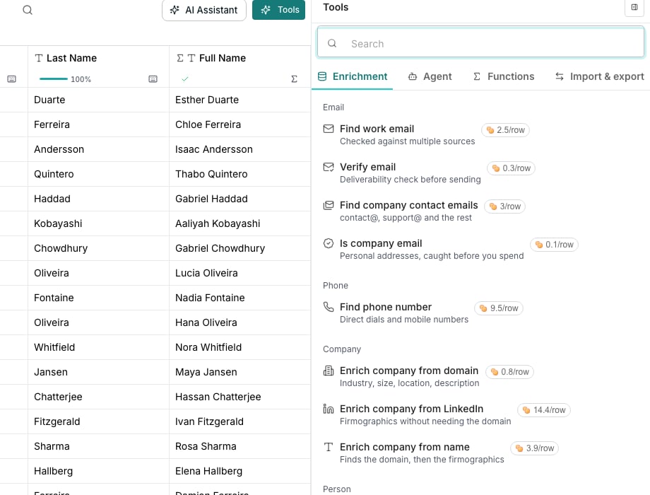Select the Ivan Fitzgerald cell
This screenshot has width=650, height=495.
click(240, 421)
